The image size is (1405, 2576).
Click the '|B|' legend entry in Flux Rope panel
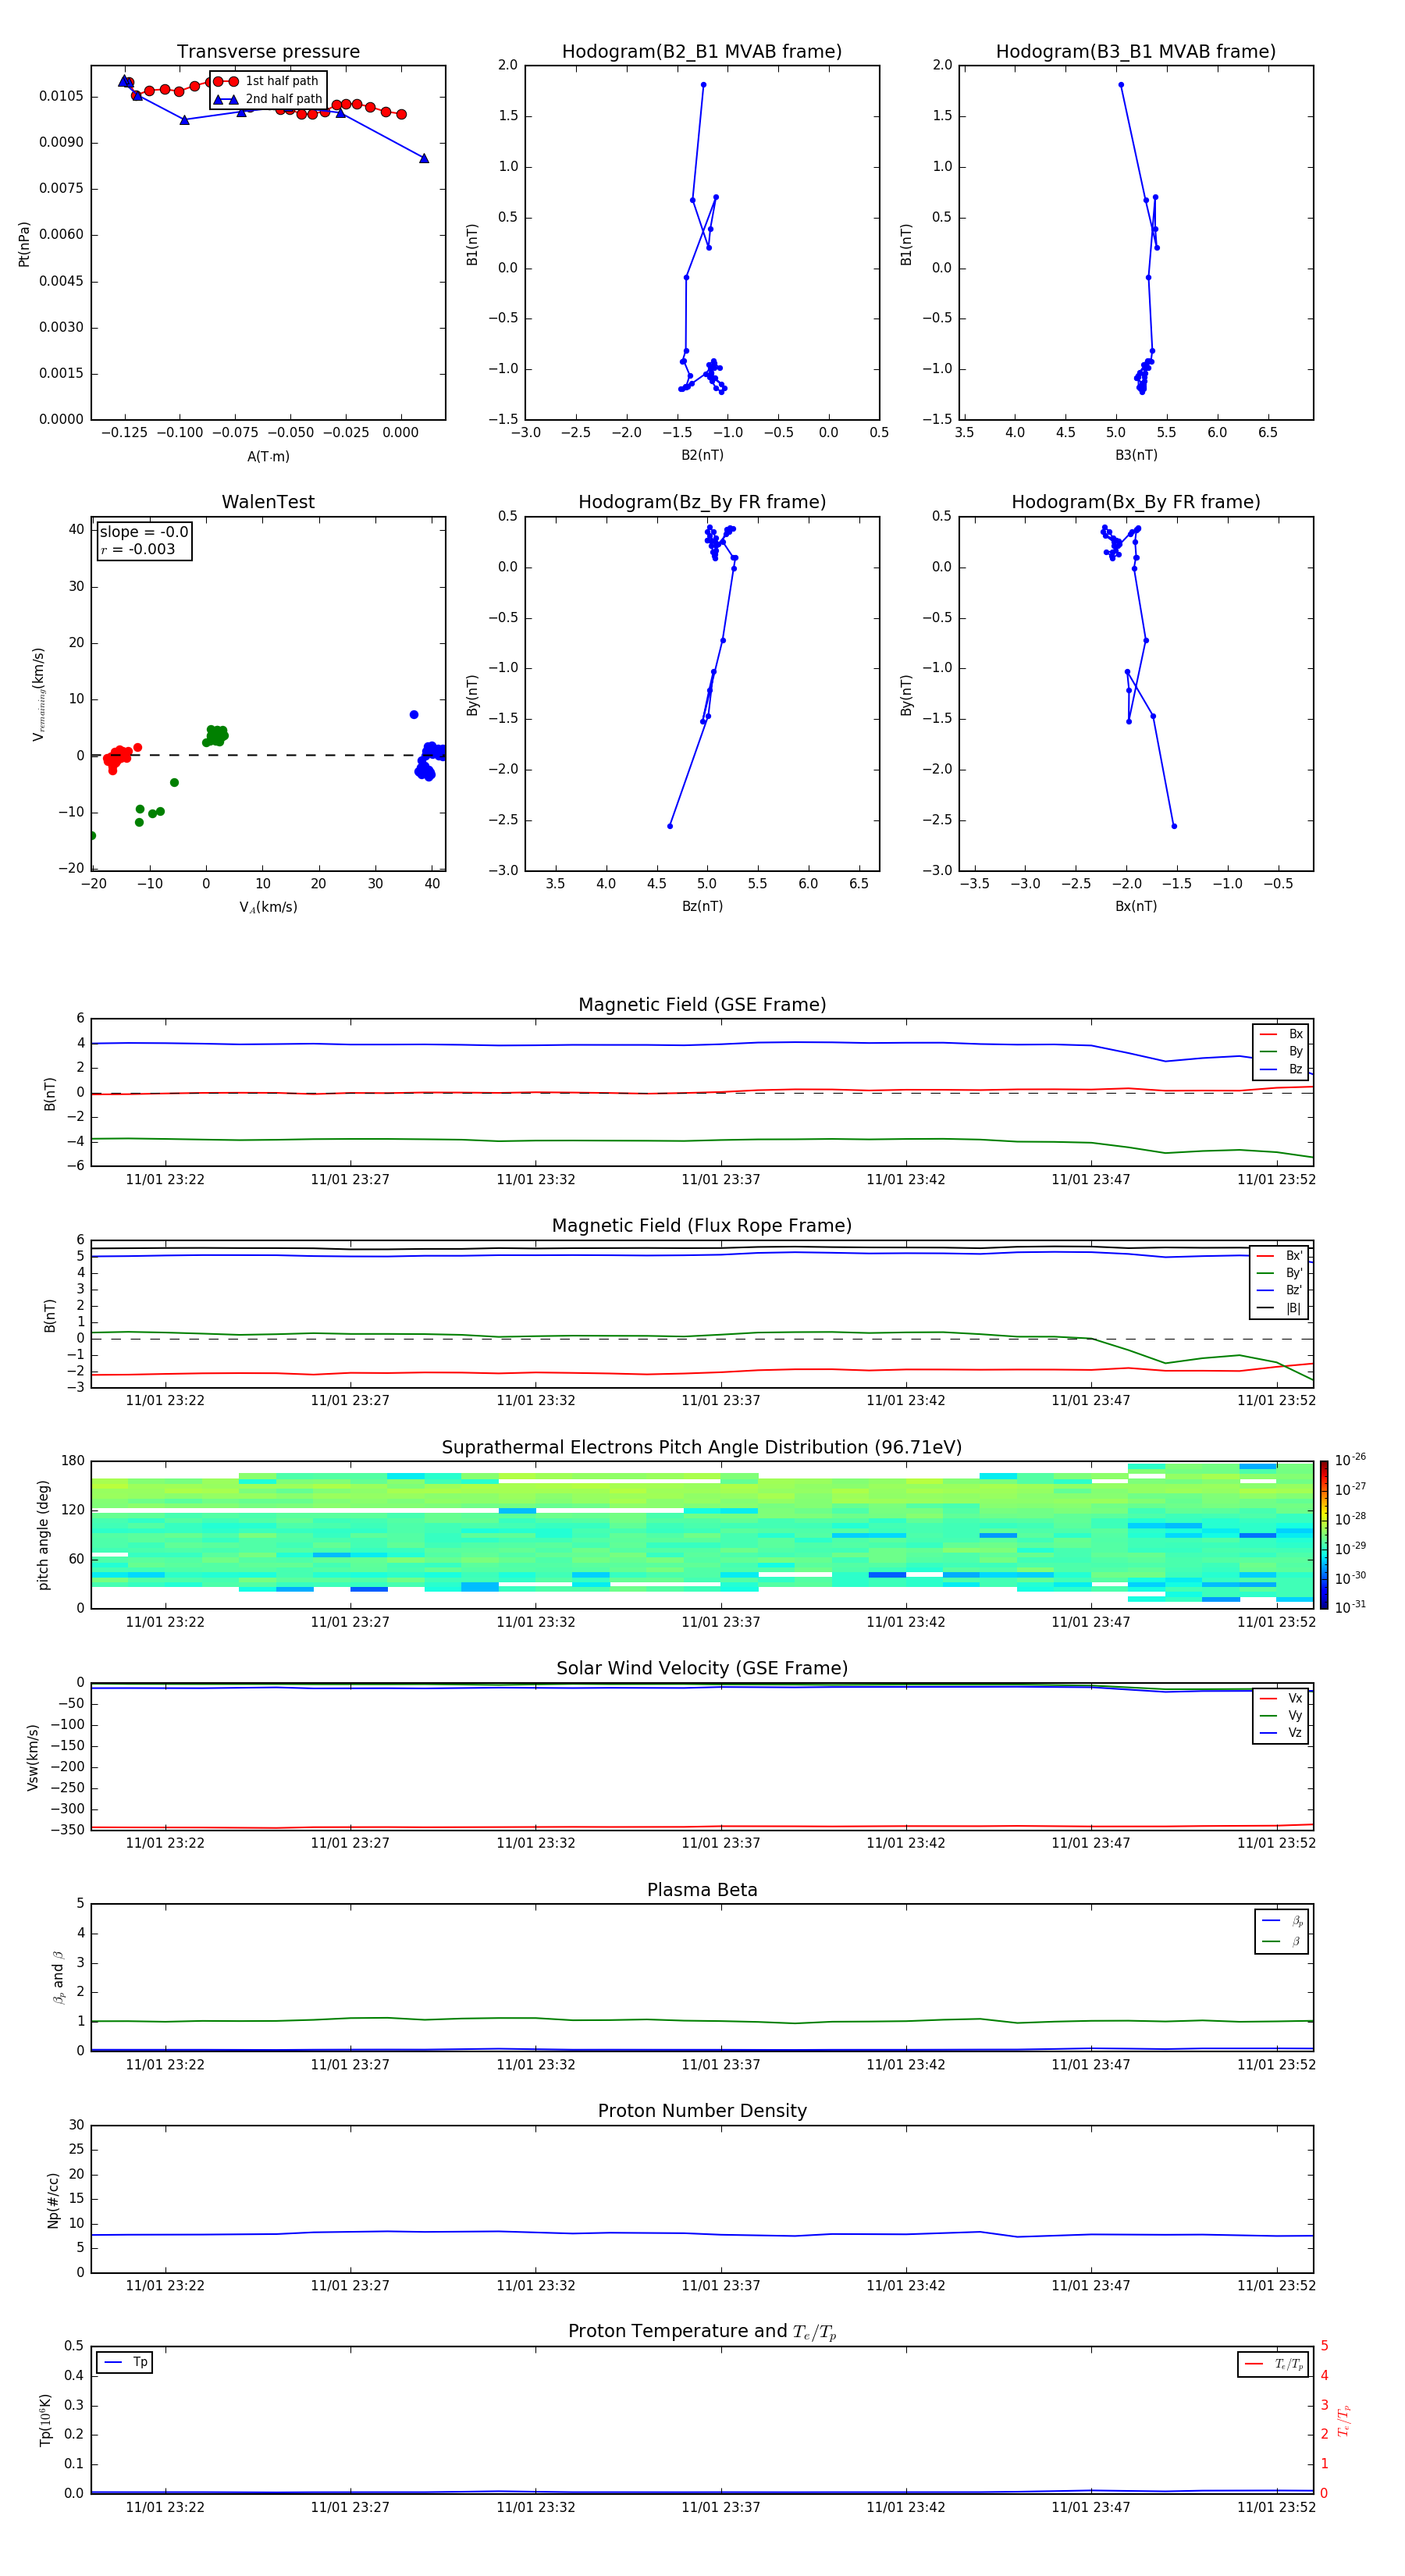click(1280, 1308)
